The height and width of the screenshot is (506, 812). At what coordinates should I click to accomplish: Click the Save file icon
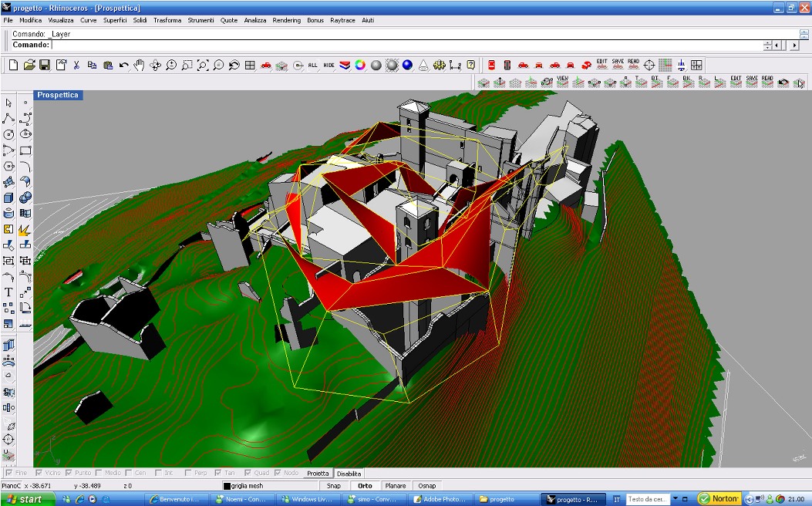point(45,66)
